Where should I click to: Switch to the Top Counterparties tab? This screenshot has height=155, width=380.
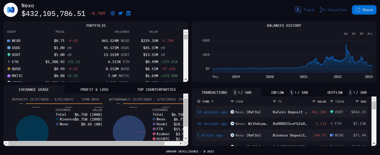[x=156, y=89]
